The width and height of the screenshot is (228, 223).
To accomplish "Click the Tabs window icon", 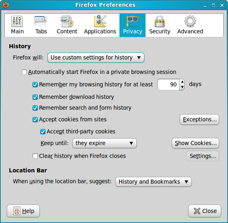I will click(41, 21).
